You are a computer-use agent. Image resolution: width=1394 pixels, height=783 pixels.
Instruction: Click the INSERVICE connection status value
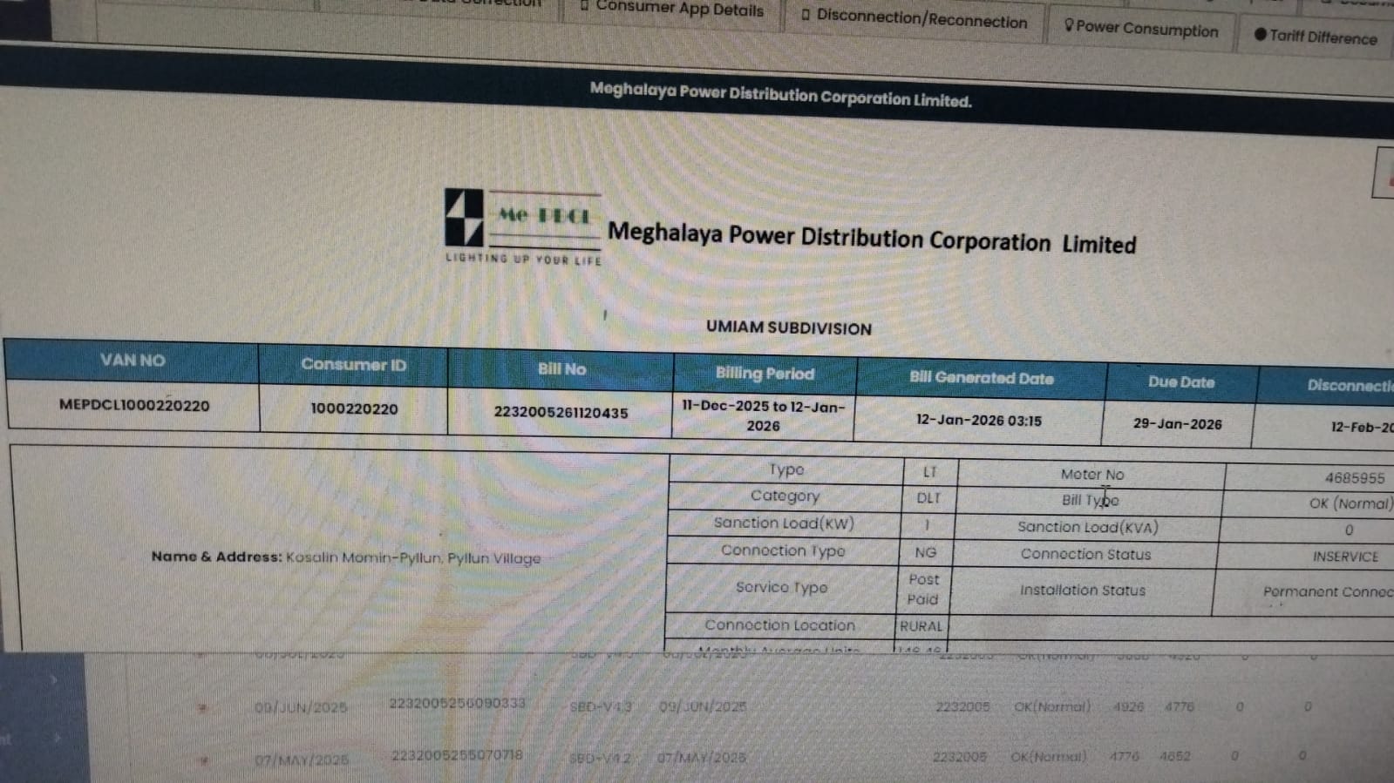point(1345,557)
